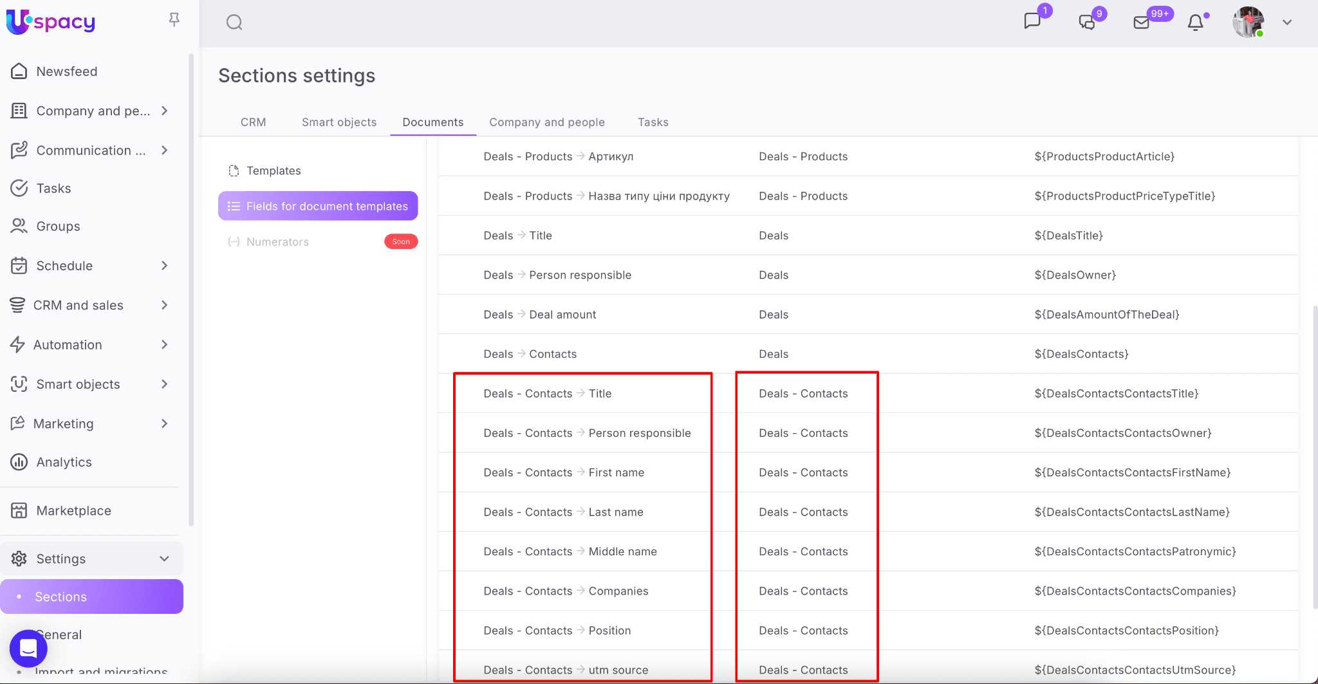Open the notifications bell icon

(1195, 23)
